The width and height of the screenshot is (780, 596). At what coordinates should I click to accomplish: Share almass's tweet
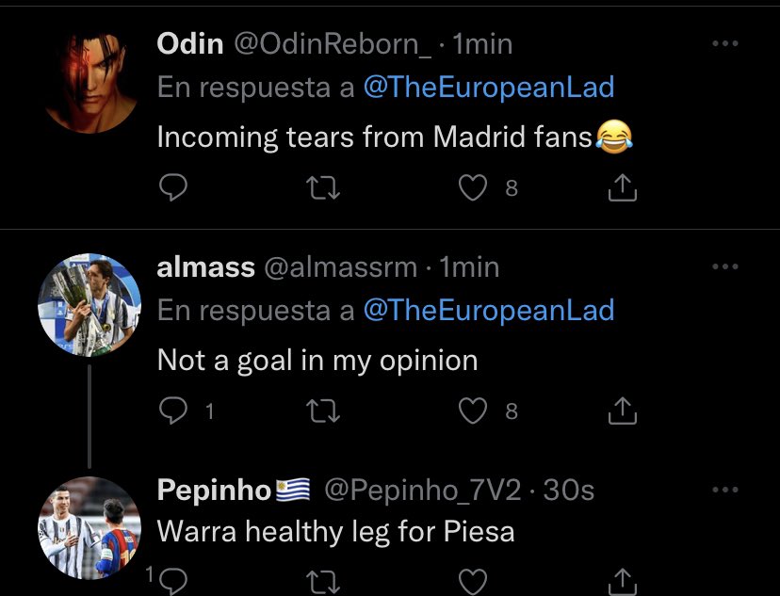pos(623,411)
